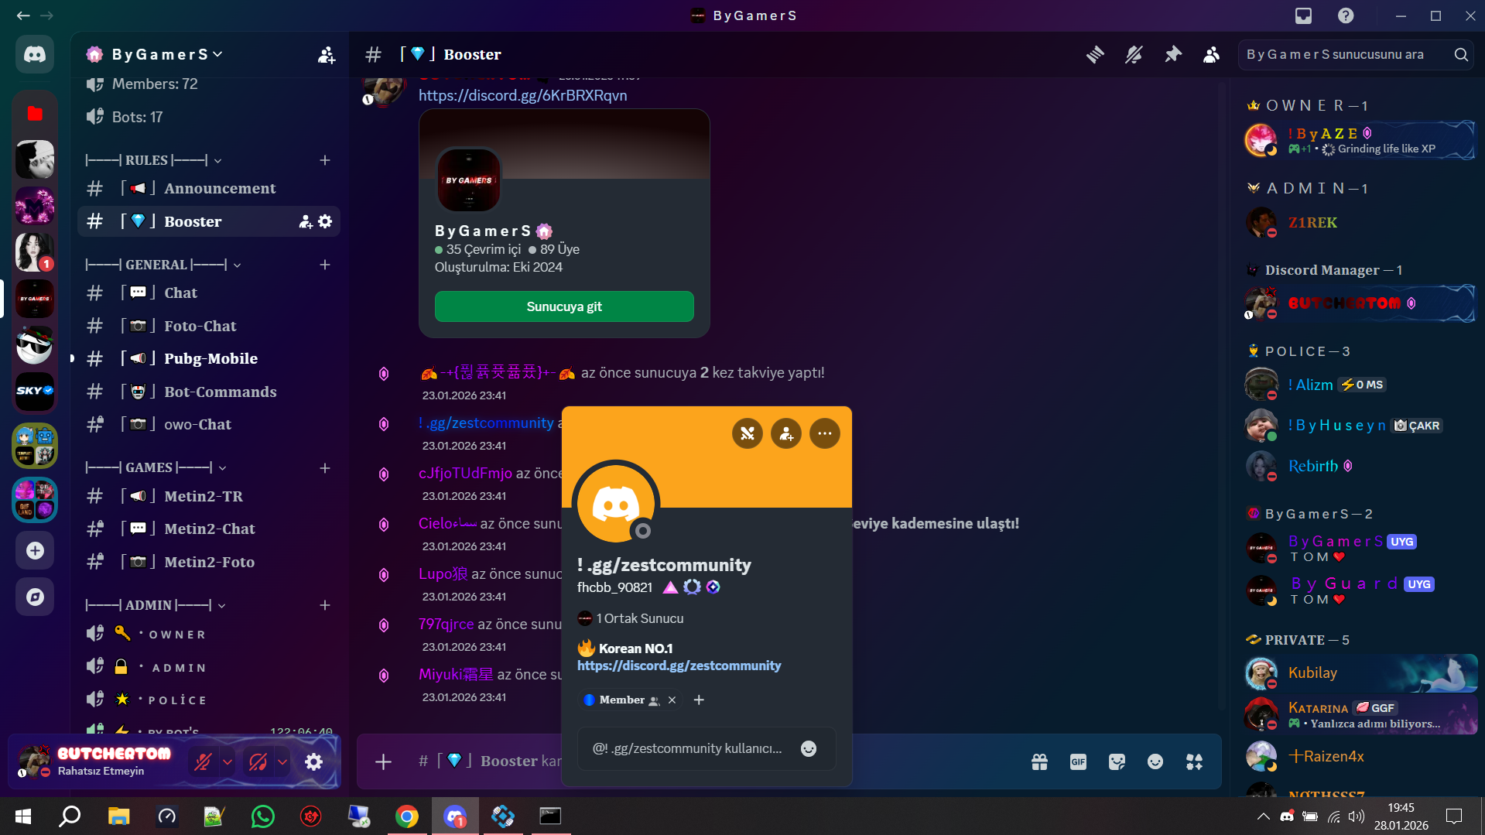Open ByGamerS server menu dropdown
This screenshot has width=1485, height=835.
pyautogui.click(x=167, y=54)
